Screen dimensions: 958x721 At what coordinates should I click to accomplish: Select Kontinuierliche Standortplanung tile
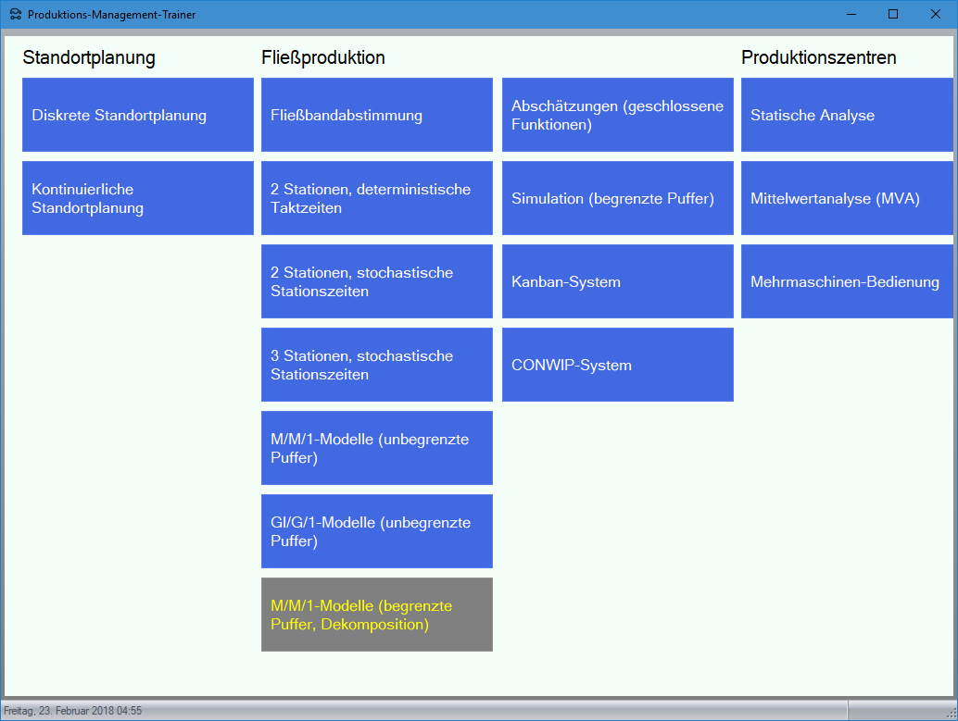click(x=137, y=198)
